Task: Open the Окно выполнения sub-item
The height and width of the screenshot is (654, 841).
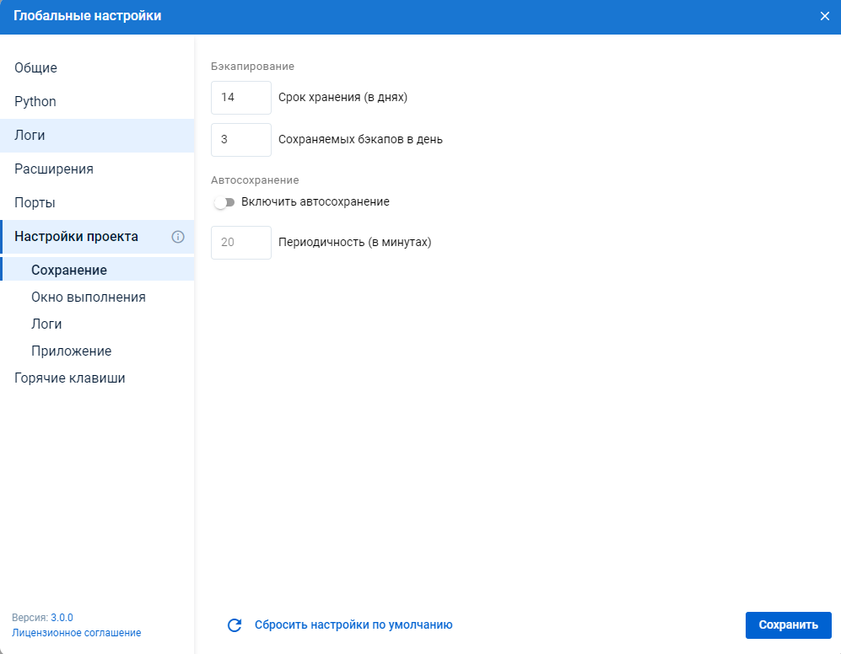Action: click(89, 298)
